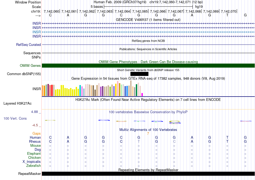
Task: Select the Zebrafish alignment row label
Action: click(x=34, y=166)
